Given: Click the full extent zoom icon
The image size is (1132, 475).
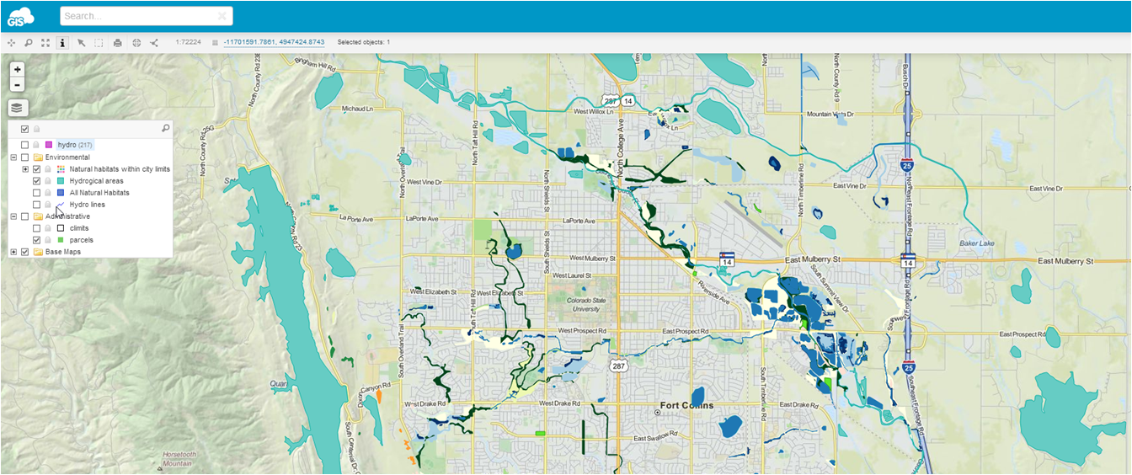Looking at the screenshot, I should (x=45, y=42).
